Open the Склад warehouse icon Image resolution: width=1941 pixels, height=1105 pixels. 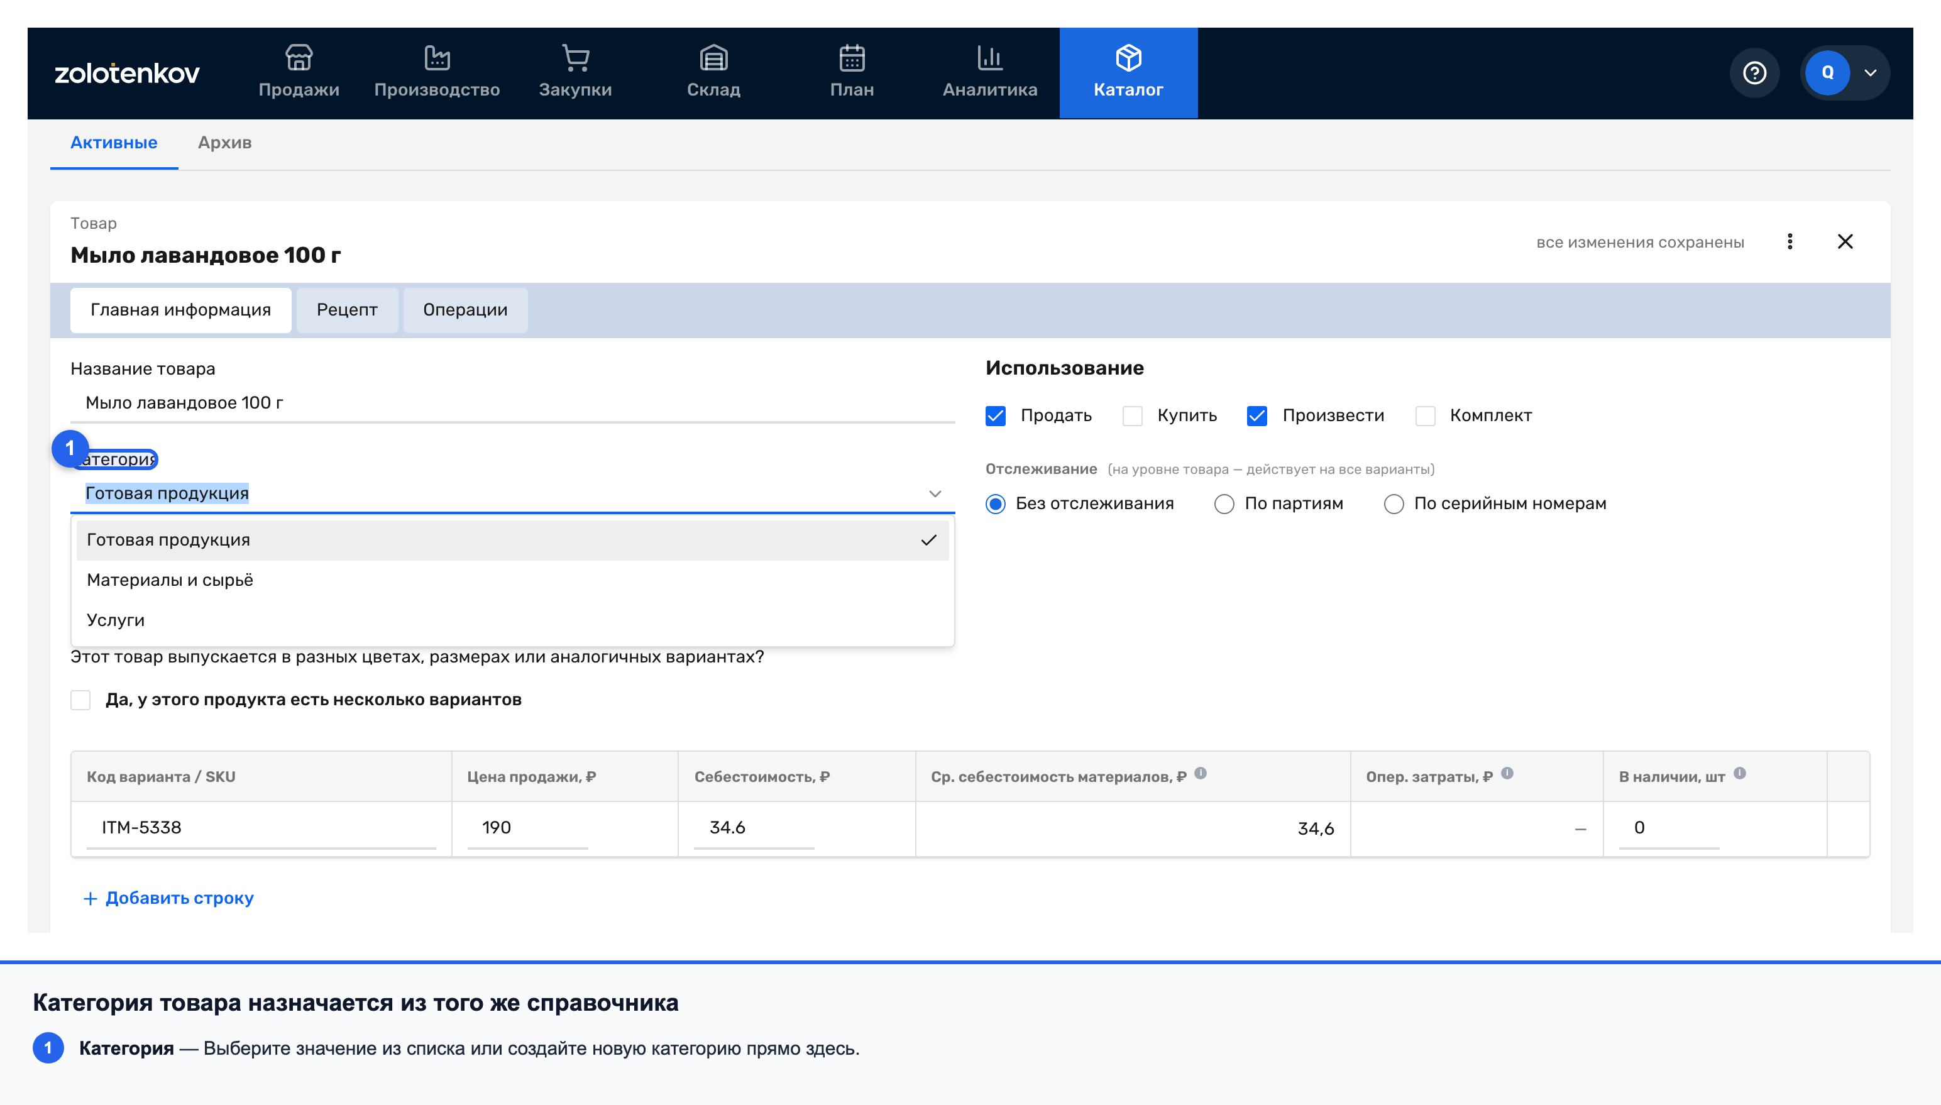coord(713,58)
